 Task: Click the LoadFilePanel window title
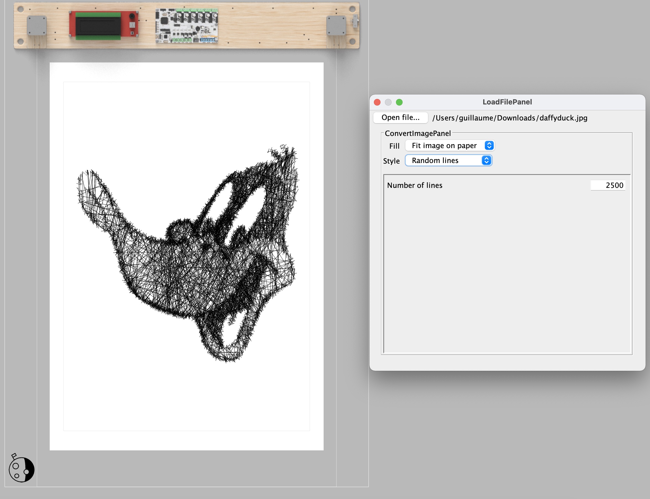coord(507,102)
